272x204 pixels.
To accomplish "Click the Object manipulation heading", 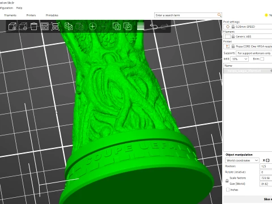I will coord(239,155).
